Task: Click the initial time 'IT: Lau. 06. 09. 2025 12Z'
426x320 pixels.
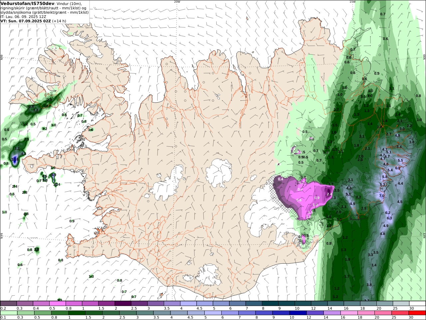Action: (23, 16)
